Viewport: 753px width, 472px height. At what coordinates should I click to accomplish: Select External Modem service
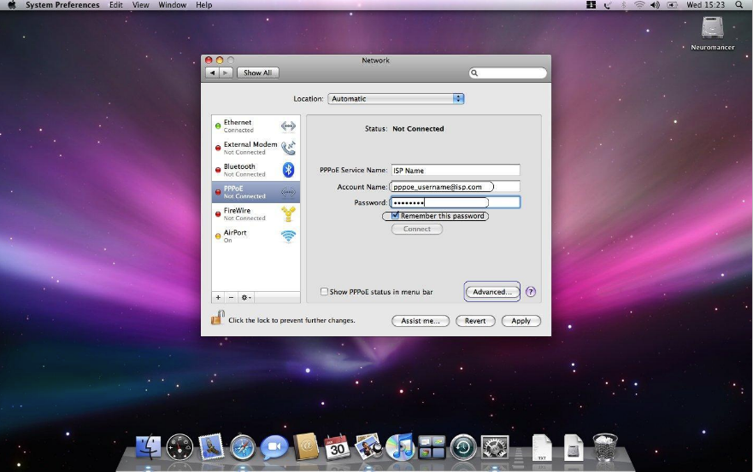click(256, 148)
